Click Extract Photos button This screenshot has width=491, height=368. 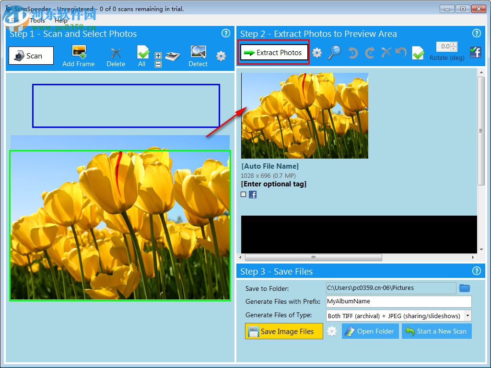pos(274,53)
